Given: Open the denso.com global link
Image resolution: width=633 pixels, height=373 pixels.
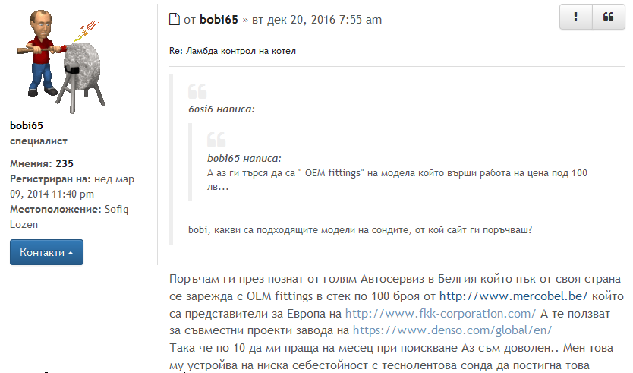Looking at the screenshot, I should pos(452,330).
